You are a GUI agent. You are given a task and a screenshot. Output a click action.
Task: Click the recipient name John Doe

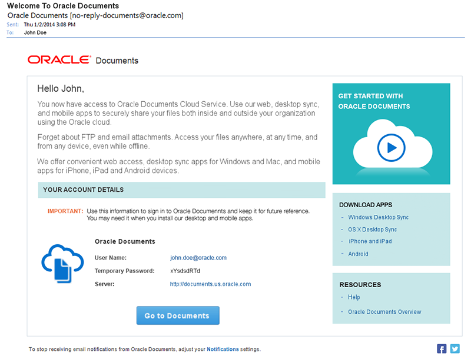pyautogui.click(x=35, y=32)
